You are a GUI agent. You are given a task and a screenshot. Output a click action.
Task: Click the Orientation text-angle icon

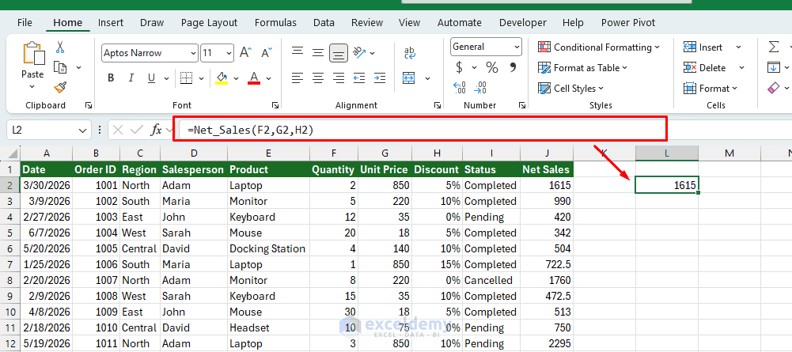click(x=358, y=52)
